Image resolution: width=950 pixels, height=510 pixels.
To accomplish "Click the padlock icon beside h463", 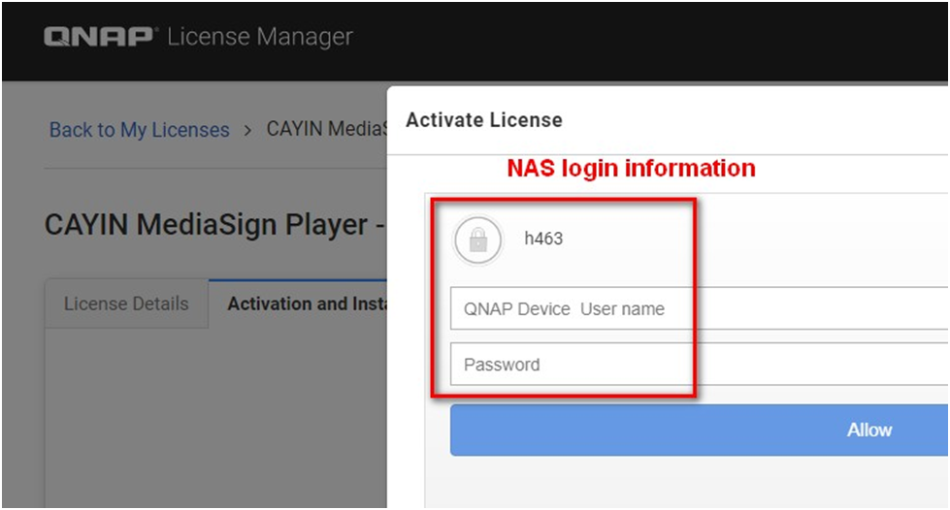I will (477, 240).
